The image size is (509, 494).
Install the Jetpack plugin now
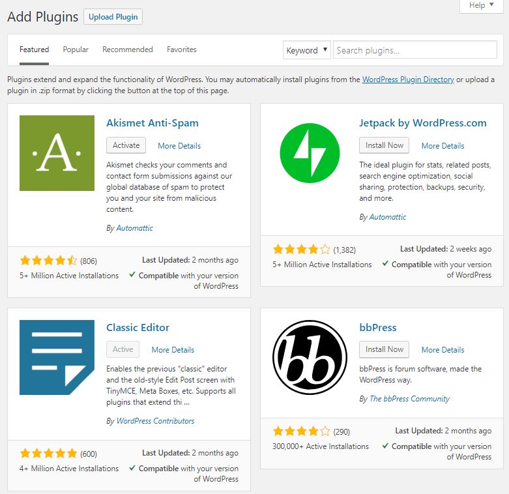click(x=384, y=145)
